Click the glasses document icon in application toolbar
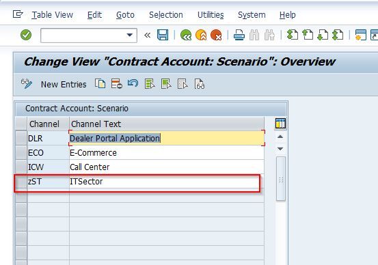 pyautogui.click(x=200, y=84)
